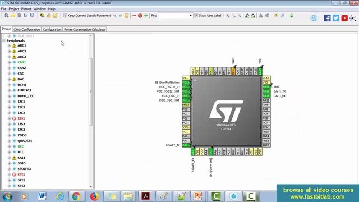Click the green download arrow icon

click(292, 16)
